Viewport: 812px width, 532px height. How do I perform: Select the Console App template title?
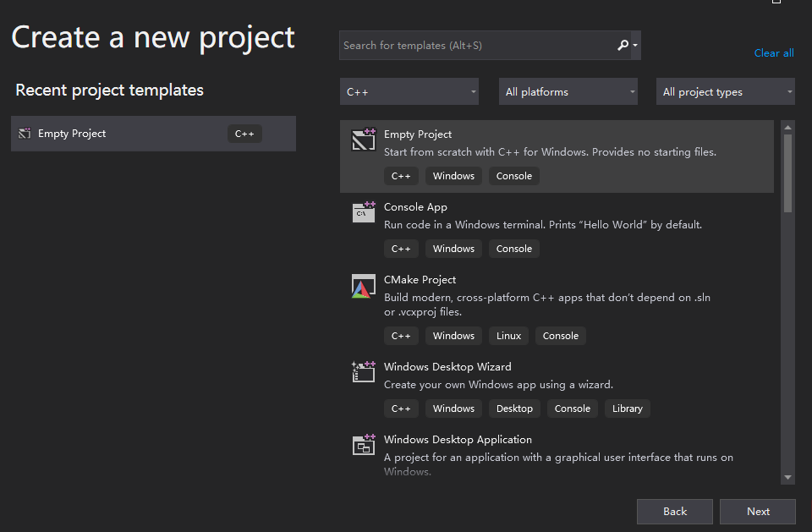[x=415, y=207]
